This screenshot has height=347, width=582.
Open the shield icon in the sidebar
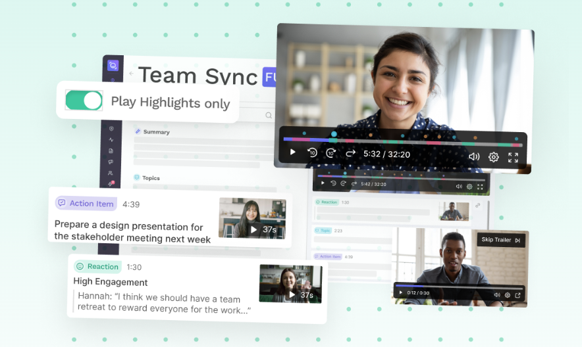[x=111, y=129]
